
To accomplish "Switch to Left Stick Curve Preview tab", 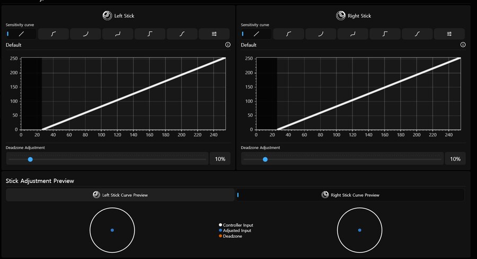I will 120,195.
